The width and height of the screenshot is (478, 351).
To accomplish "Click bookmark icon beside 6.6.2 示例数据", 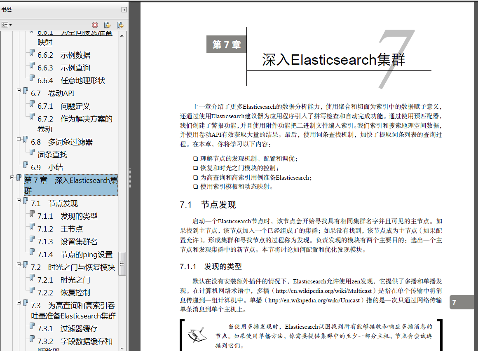I will pyautogui.click(x=32, y=52).
